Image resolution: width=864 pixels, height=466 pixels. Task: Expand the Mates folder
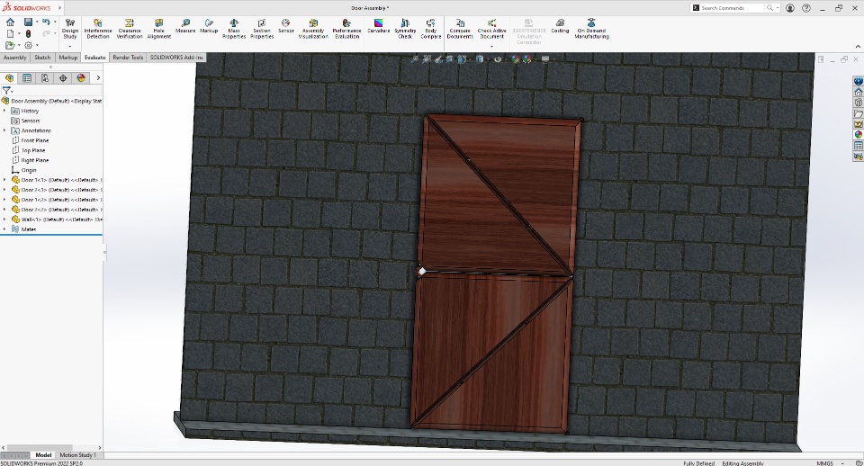pos(4,229)
